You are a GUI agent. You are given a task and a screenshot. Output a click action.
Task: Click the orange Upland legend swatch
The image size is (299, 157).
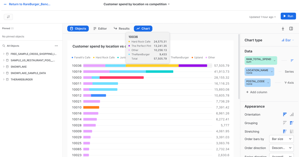tap(192, 58)
